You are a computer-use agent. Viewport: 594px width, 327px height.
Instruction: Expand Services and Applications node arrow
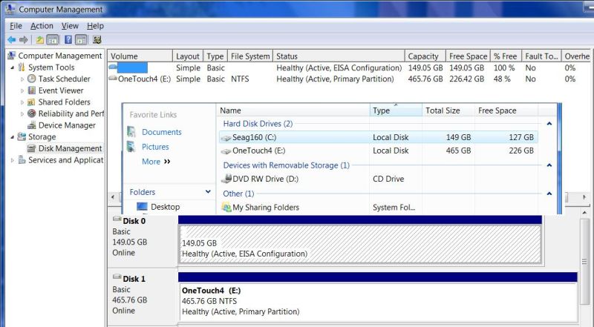point(13,160)
